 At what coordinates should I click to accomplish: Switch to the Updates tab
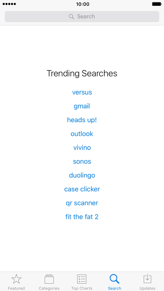coord(147,282)
